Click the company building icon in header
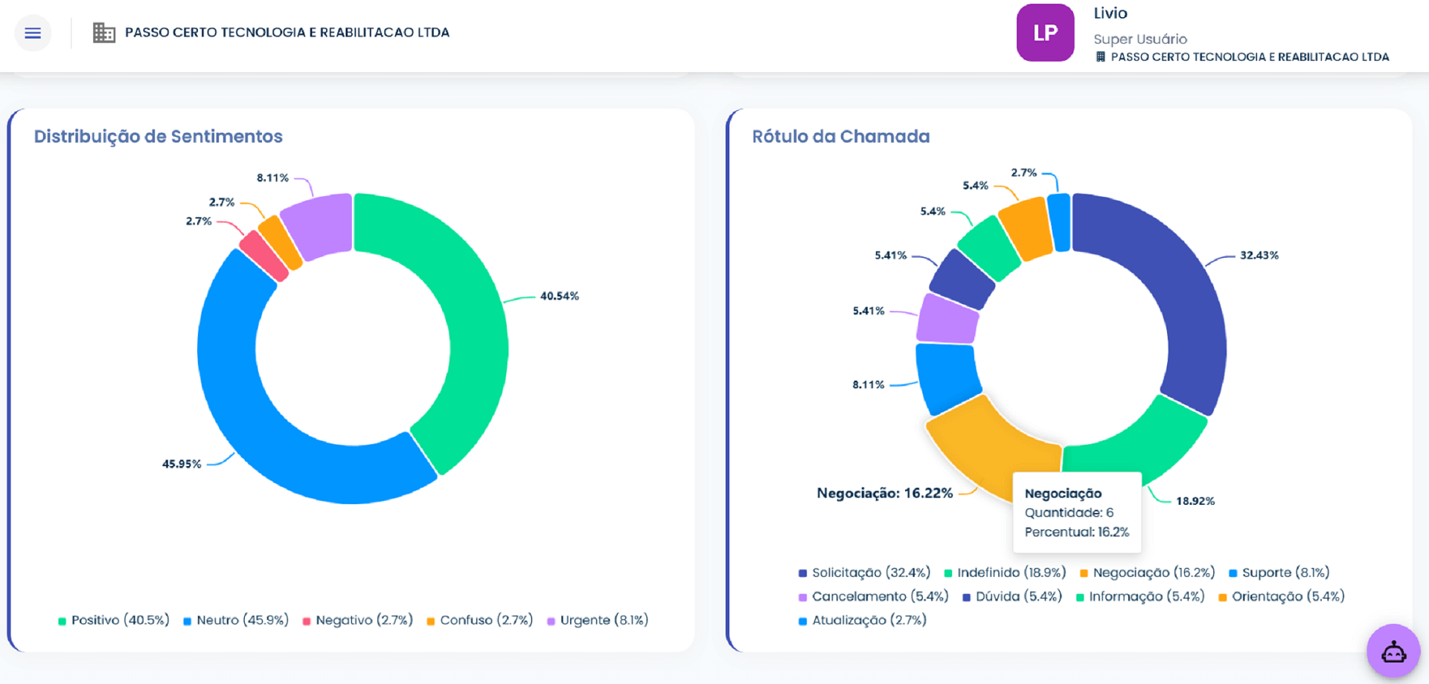Screen dimensions: 1429x684 pos(103,33)
